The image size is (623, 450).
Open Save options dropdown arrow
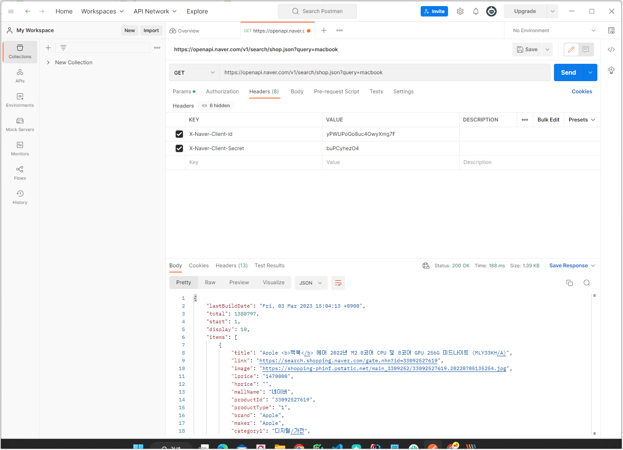pos(547,49)
